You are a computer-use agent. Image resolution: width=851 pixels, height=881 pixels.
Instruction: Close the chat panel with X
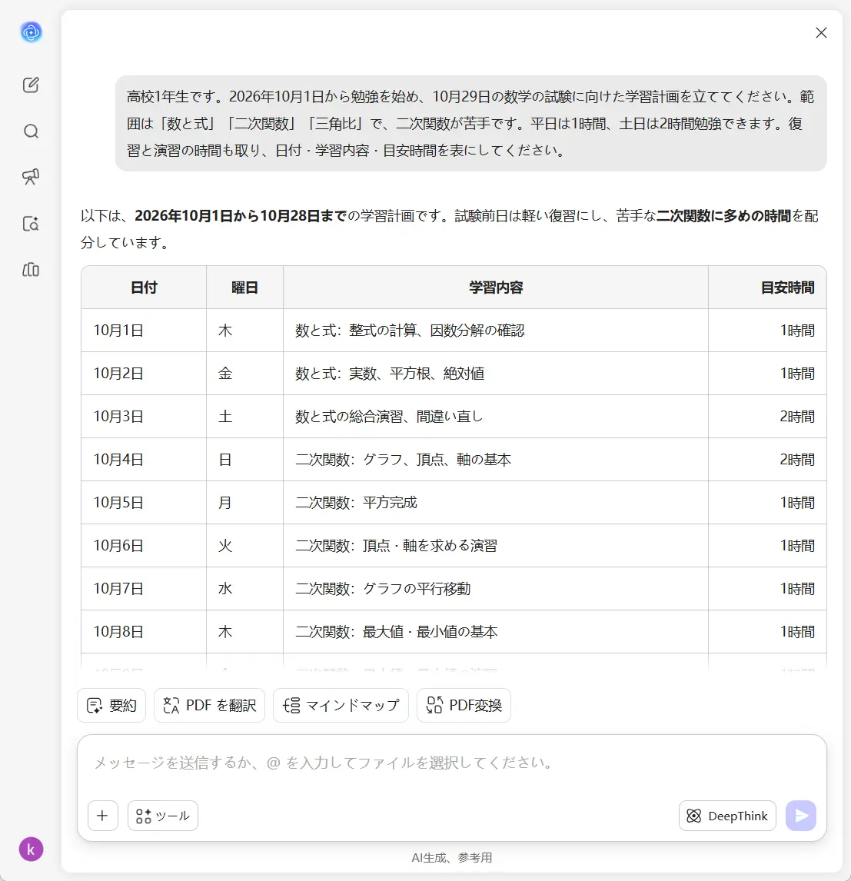(821, 32)
